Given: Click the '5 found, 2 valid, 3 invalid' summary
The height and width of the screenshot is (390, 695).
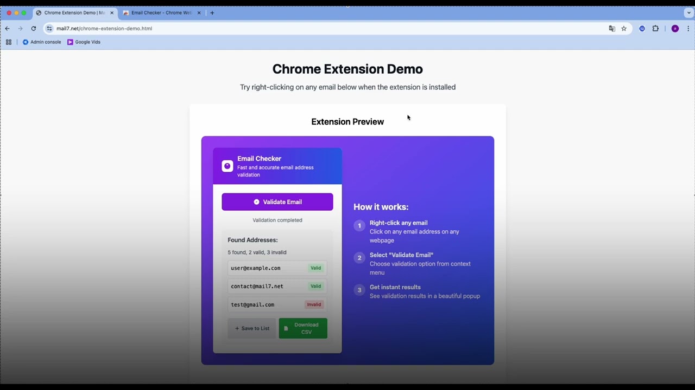Looking at the screenshot, I should [257, 252].
